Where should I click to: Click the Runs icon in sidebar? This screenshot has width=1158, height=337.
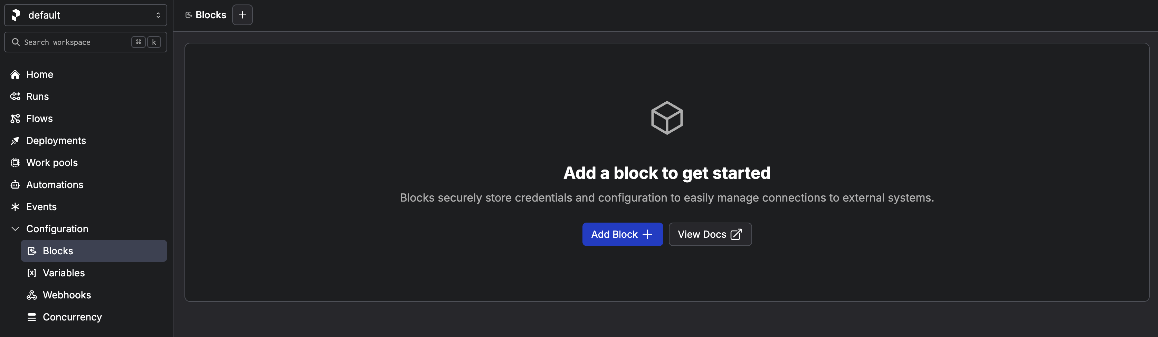[15, 96]
